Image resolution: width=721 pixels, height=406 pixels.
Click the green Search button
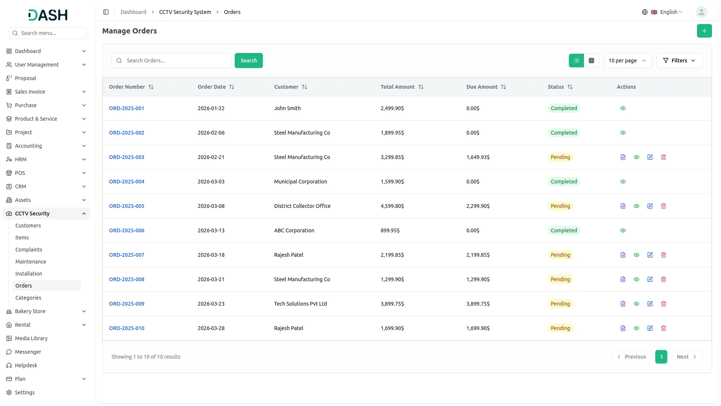click(249, 61)
